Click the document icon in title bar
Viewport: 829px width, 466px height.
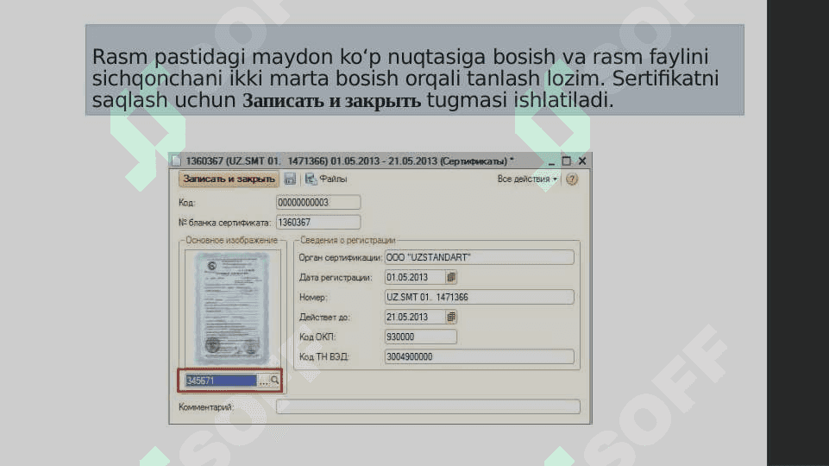tap(177, 161)
